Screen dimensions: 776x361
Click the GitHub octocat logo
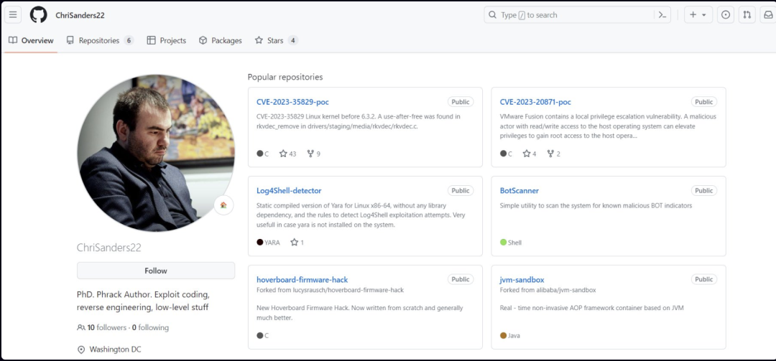(39, 15)
